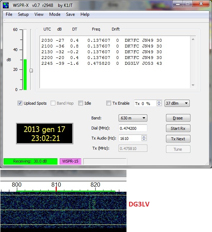Expand the Band 630 m dropdown

133,118
